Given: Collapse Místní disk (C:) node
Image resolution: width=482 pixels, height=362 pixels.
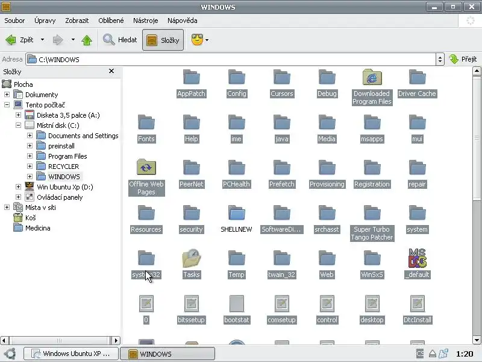Looking at the screenshot, I should 18,125.
